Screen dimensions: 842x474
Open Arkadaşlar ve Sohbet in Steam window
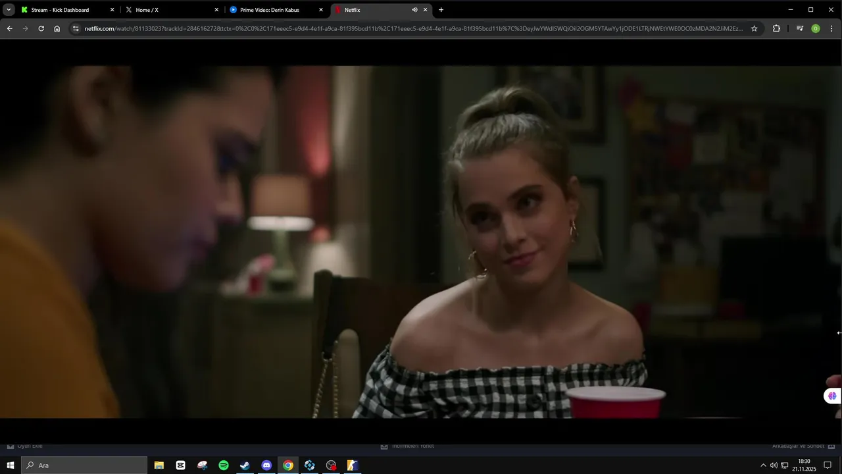[803, 446]
